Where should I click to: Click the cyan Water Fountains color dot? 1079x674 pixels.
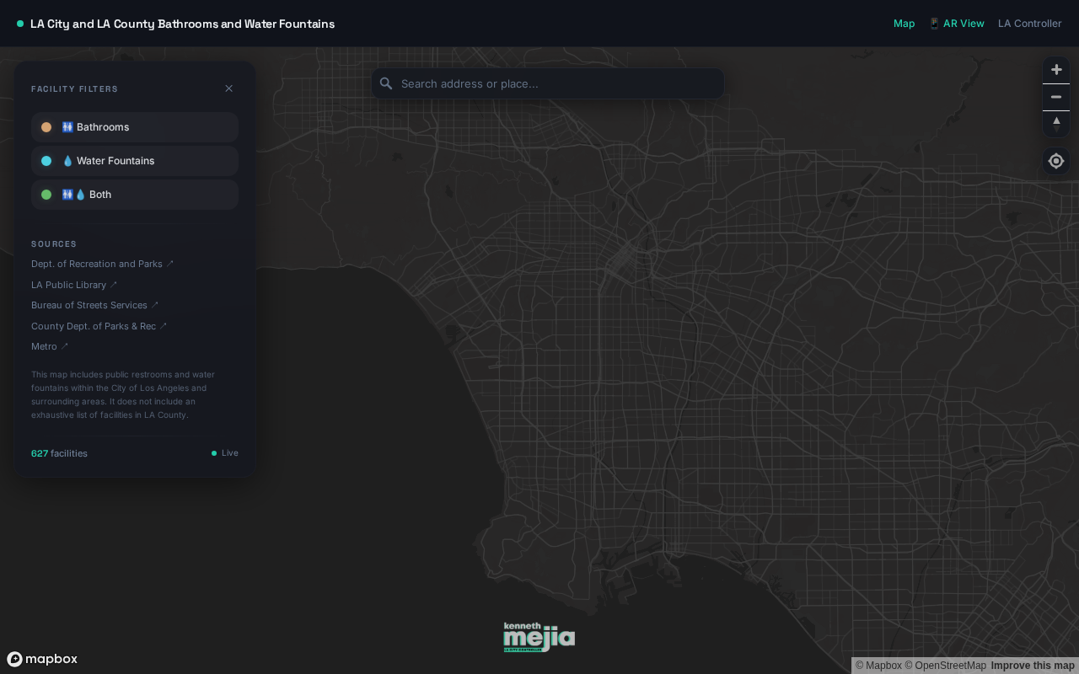click(46, 161)
